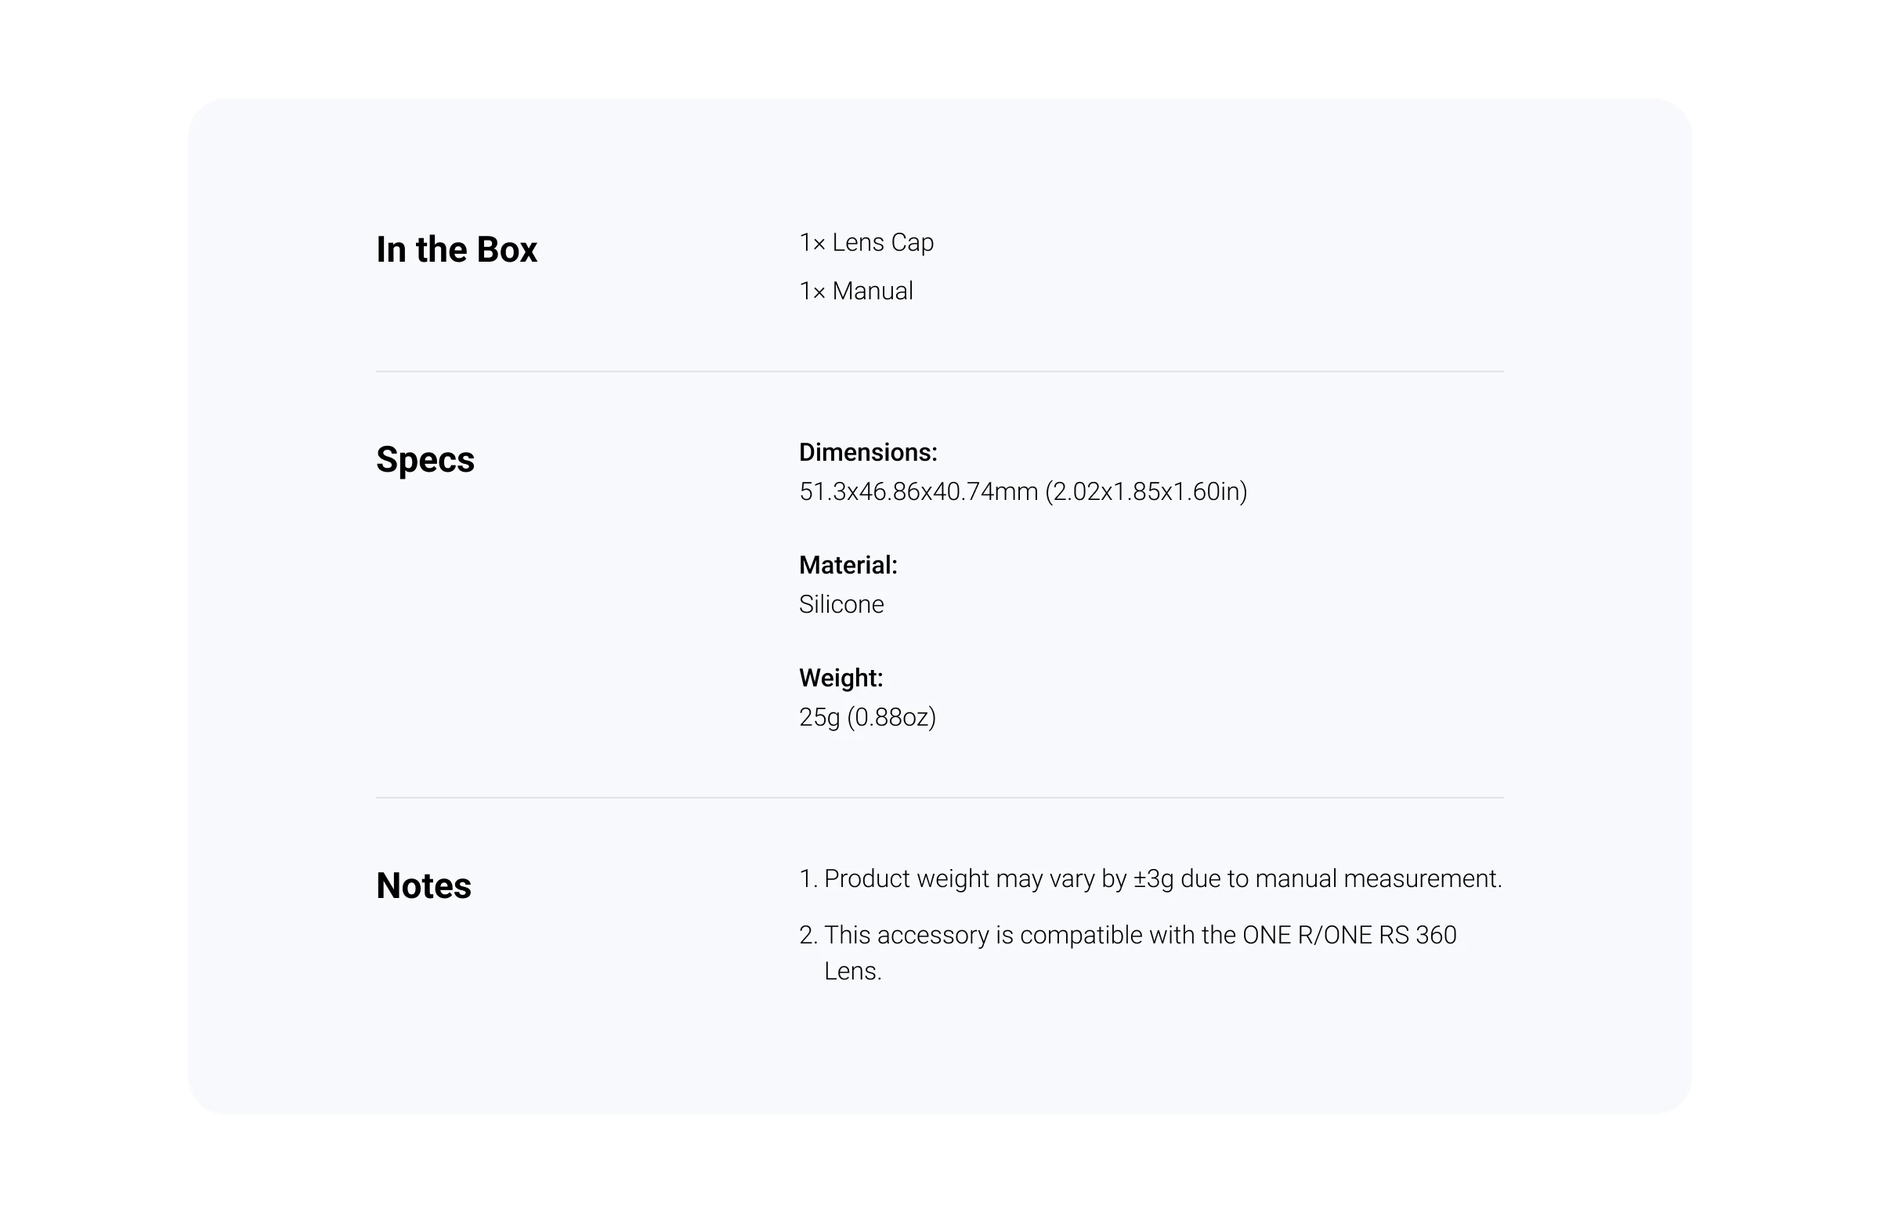
Task: Click the "(0.88oz)" ounce value
Action: tap(891, 718)
